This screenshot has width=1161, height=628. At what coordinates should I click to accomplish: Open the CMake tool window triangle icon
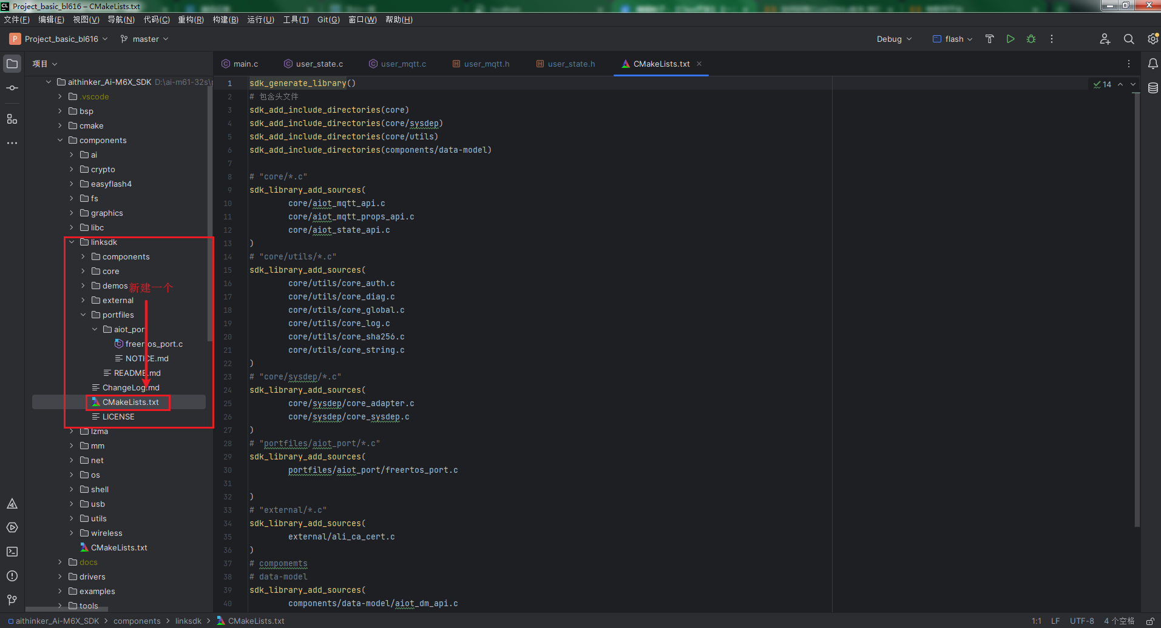tap(12, 504)
